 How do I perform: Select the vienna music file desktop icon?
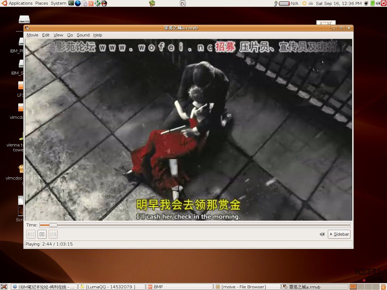[x=21, y=136]
